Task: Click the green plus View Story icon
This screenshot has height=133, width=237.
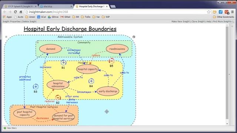Action: coord(5,128)
